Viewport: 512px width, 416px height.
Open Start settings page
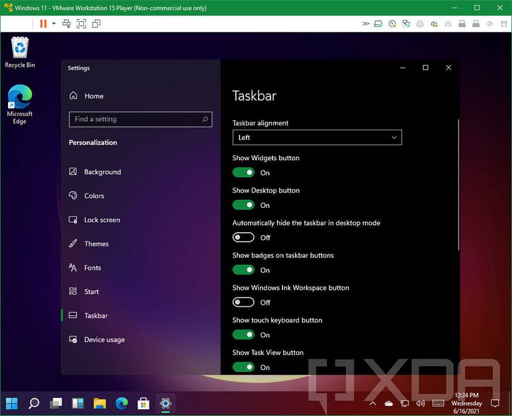pyautogui.click(x=84, y=291)
